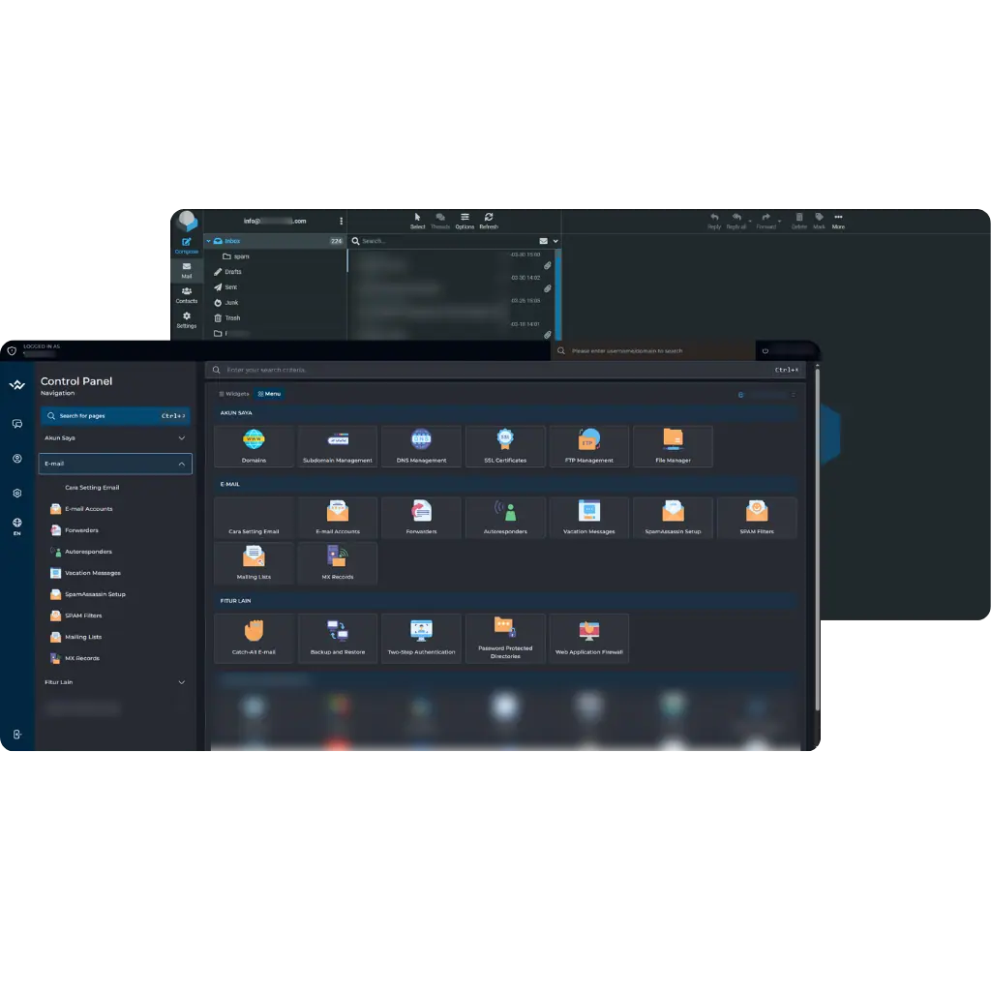This screenshot has width=991, height=991.
Task: Click Refresh icon in webmail toolbar
Action: (x=489, y=221)
